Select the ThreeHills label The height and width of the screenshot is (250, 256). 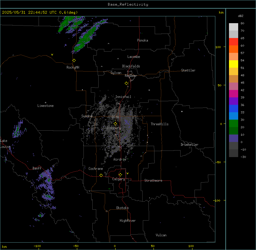click(x=159, y=124)
